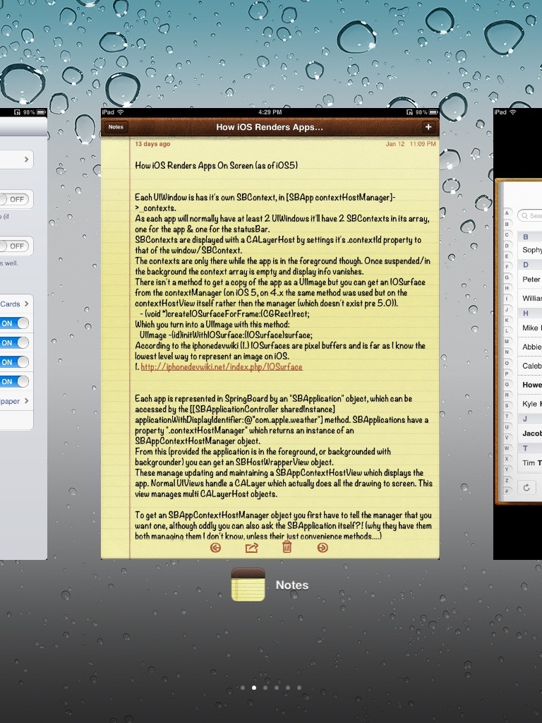
Task: Tap the 'Jan 12 11:09 PM' date text
Action: point(411,144)
